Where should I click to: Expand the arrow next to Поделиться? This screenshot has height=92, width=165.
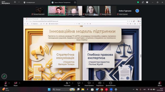click(104, 83)
